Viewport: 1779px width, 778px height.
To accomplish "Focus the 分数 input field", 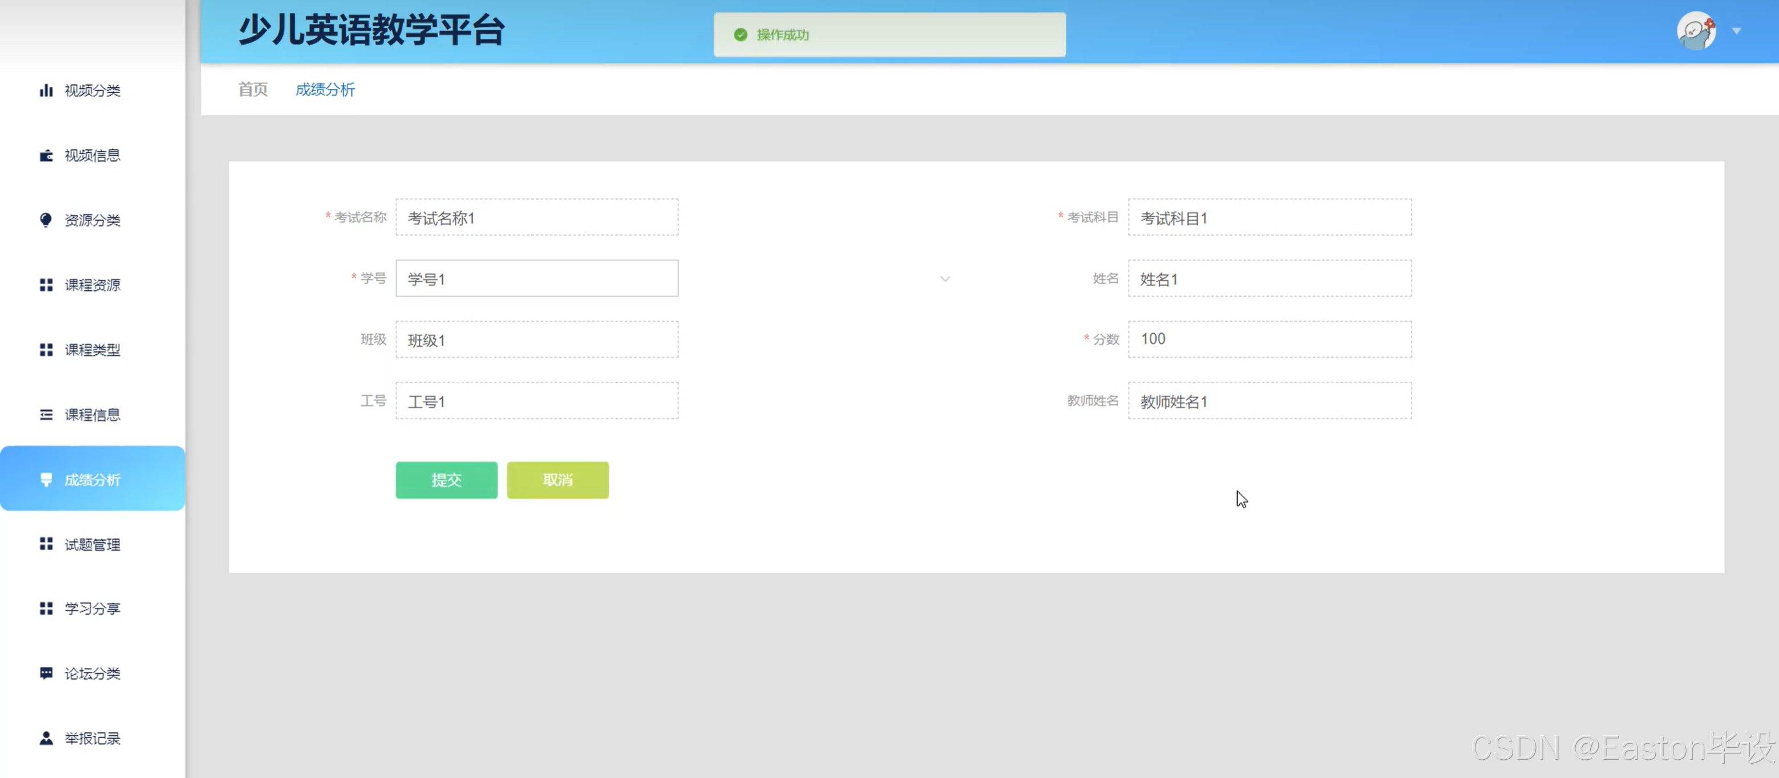I will point(1269,339).
